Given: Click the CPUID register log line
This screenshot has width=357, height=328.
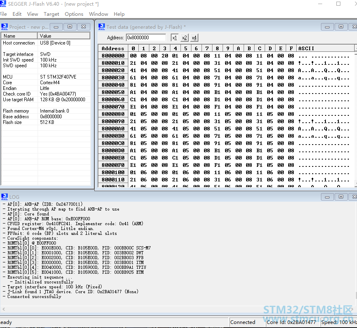Looking at the screenshot, I should point(73,224).
